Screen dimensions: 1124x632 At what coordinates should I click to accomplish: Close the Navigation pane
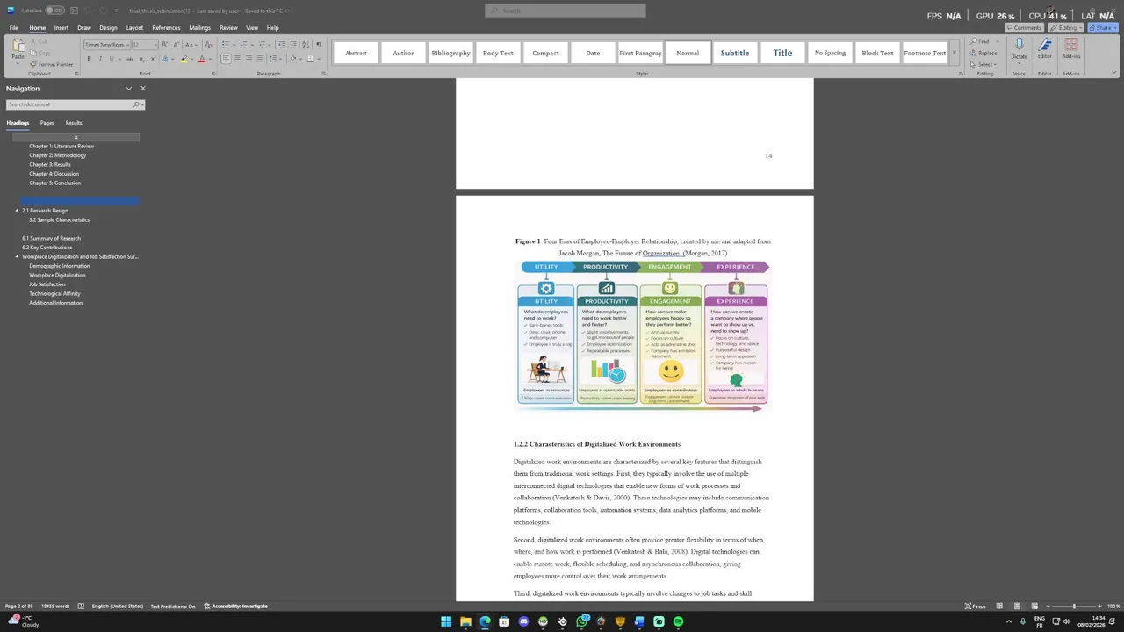(143, 89)
